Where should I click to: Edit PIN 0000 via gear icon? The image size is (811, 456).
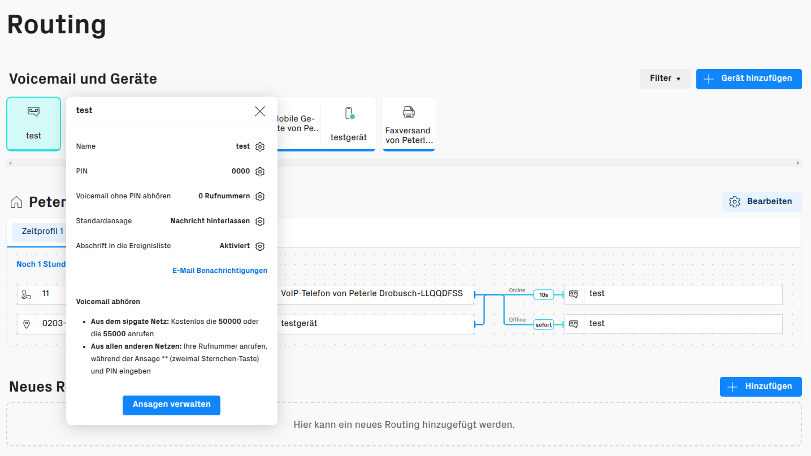(260, 172)
